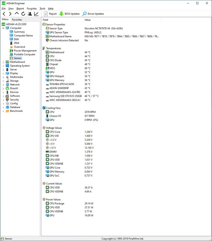The width and height of the screenshot is (212, 241).
Task: Go forward with the right arrow icon
Action: pos(10,14)
